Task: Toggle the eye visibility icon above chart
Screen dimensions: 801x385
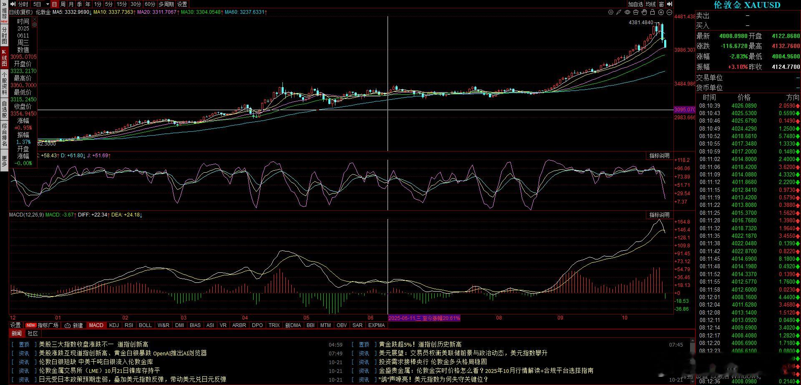Action: click(x=627, y=13)
